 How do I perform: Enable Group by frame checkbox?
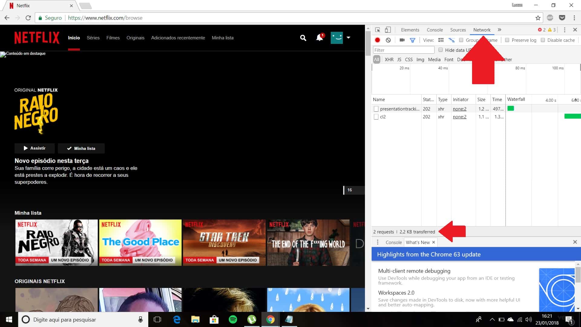click(461, 40)
